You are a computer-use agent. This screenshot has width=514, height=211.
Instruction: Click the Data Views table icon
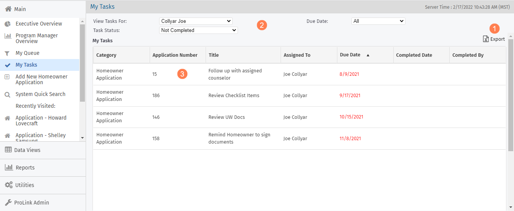point(8,150)
